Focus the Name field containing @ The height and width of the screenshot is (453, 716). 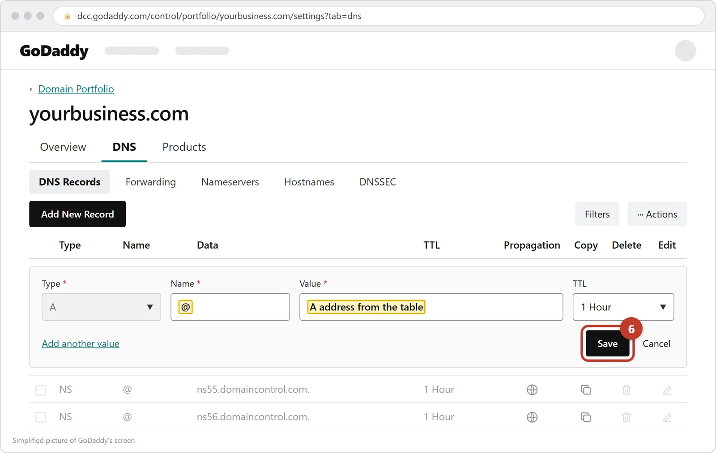click(230, 307)
